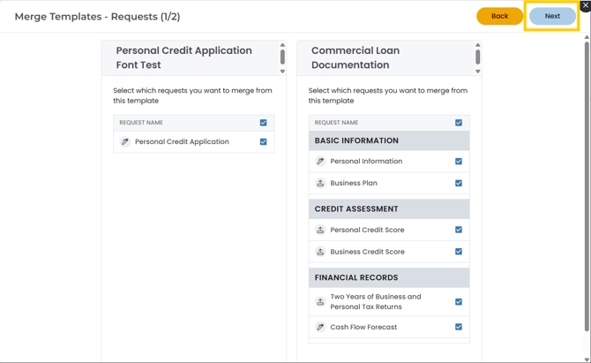Viewport: 591px width, 363px height.
Task: Deselect the Cash Flow Forecast checkbox
Action: click(459, 327)
